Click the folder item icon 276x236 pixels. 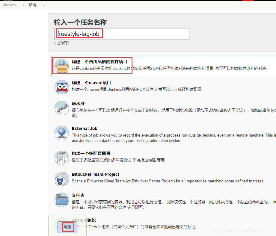(x=62, y=200)
